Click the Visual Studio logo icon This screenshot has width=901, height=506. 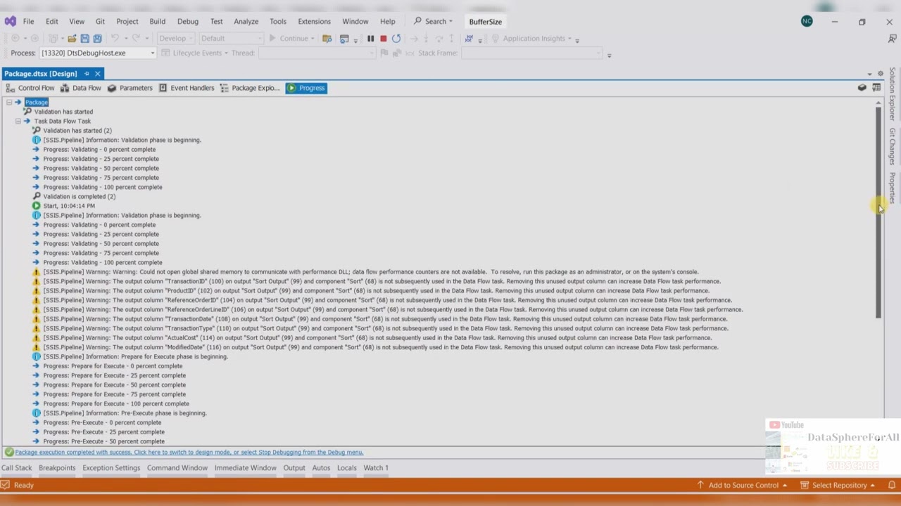pos(10,21)
